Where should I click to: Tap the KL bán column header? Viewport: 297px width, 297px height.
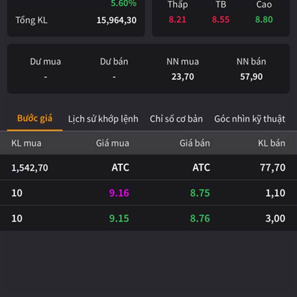(x=271, y=143)
